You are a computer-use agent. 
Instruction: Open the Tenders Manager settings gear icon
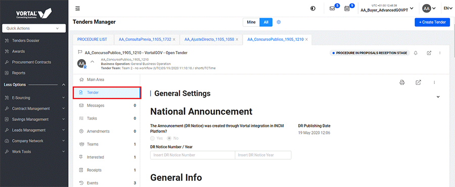click(x=279, y=22)
